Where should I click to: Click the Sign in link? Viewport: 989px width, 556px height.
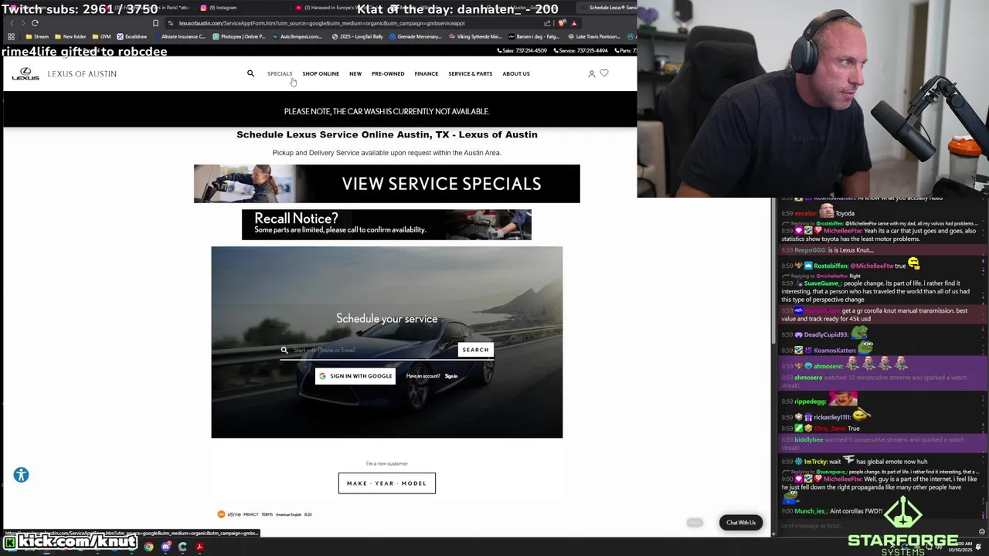point(451,376)
